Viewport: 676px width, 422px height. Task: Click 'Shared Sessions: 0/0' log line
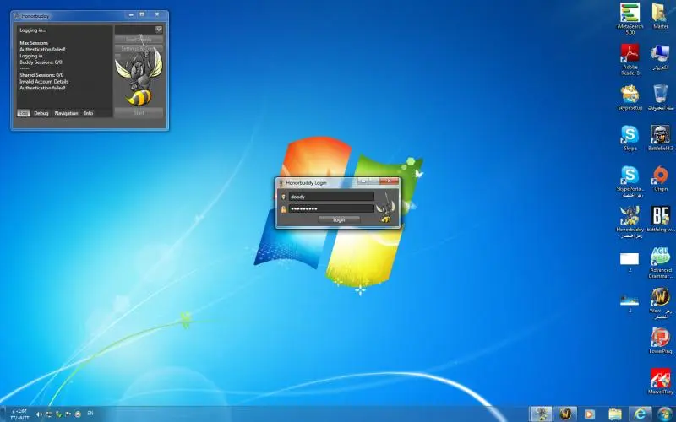point(41,75)
